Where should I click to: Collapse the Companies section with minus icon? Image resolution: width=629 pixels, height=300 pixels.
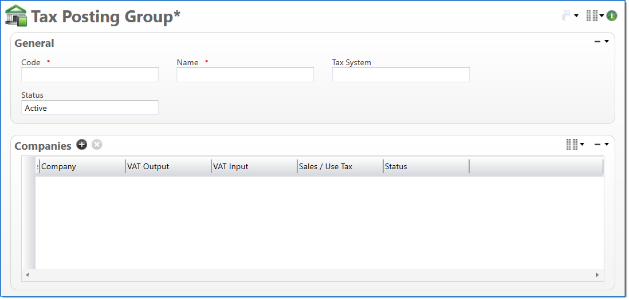pos(597,145)
